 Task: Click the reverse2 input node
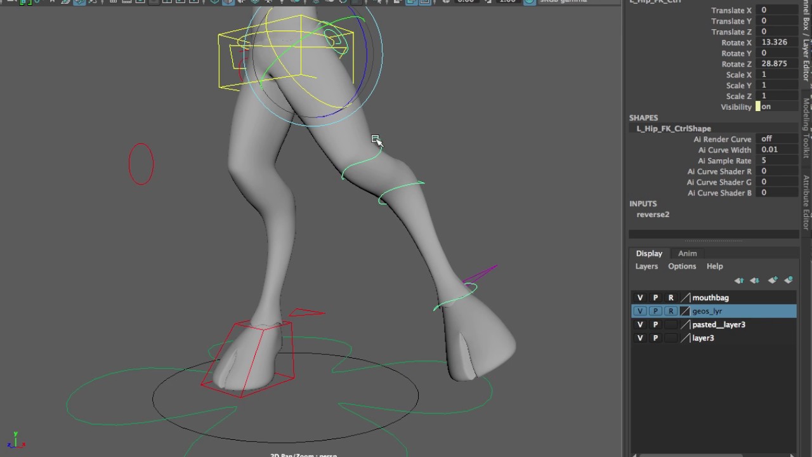click(653, 215)
